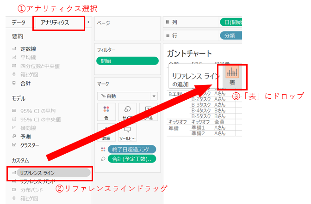Screen dimensions: 311x204
Task: Open the アナリティクス tab
Action: [x=55, y=23]
